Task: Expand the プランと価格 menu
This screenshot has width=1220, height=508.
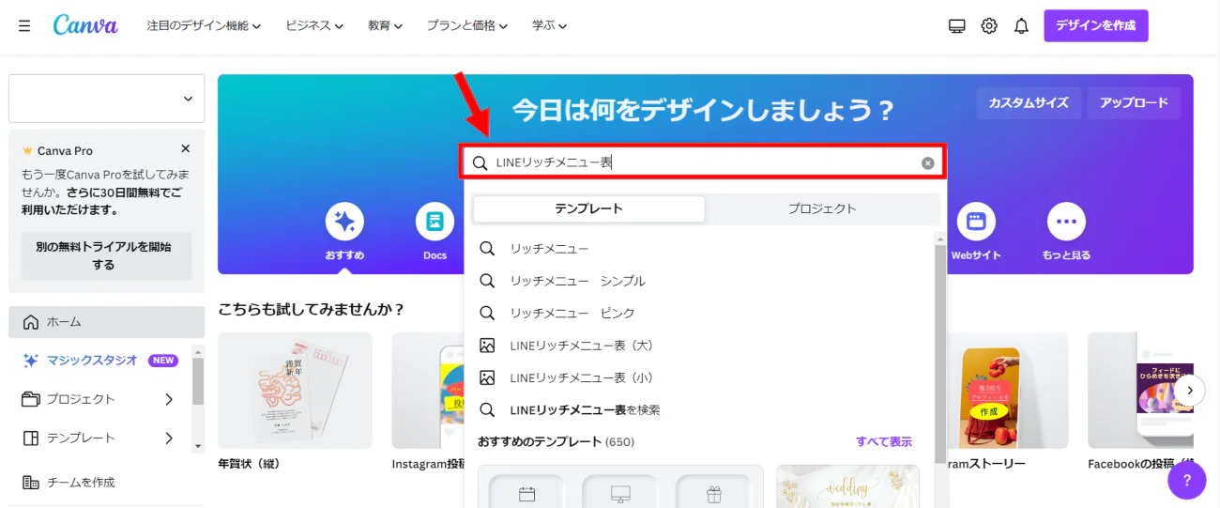Action: coord(467,26)
